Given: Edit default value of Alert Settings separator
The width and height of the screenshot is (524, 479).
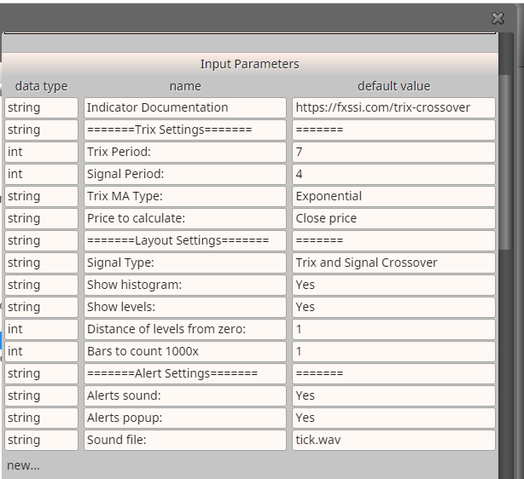Looking at the screenshot, I should (x=393, y=373).
